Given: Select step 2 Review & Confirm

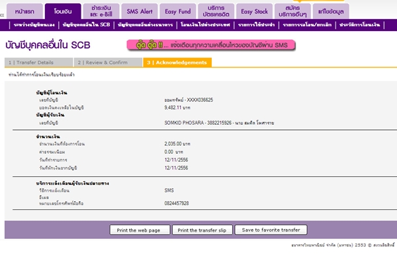Looking at the screenshot, I should tap(108, 62).
